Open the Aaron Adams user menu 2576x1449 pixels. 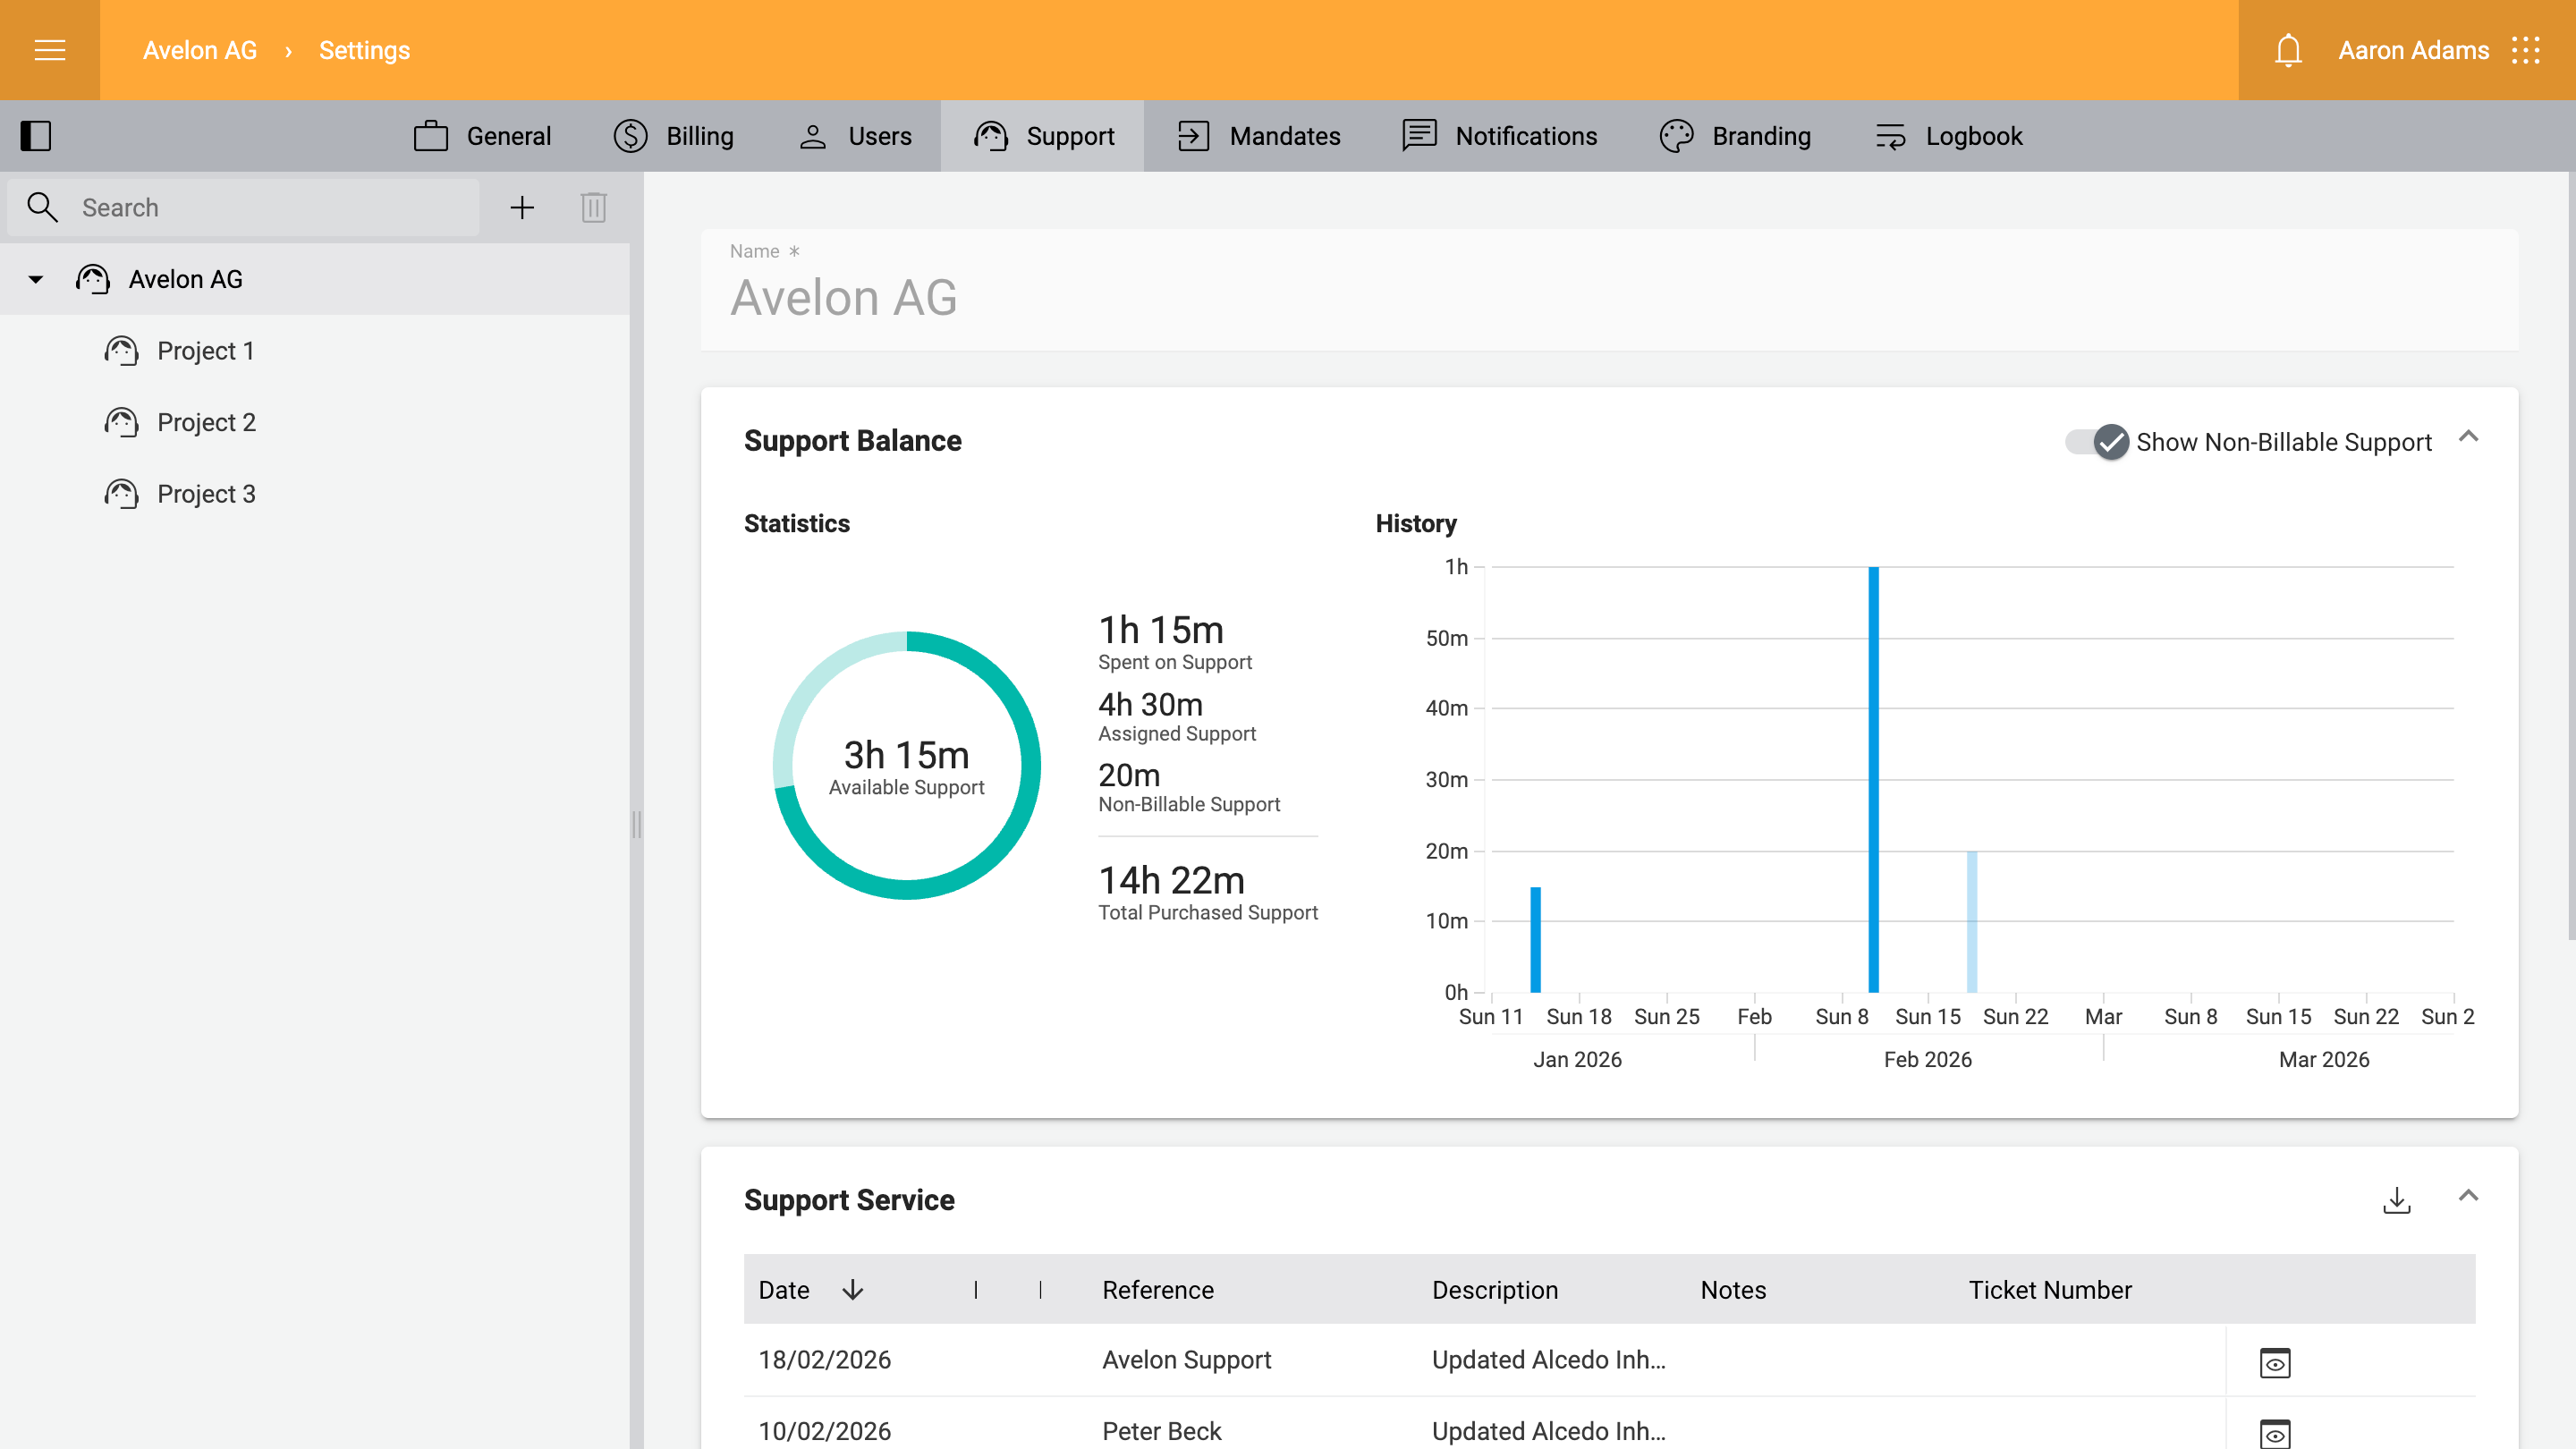point(2413,50)
